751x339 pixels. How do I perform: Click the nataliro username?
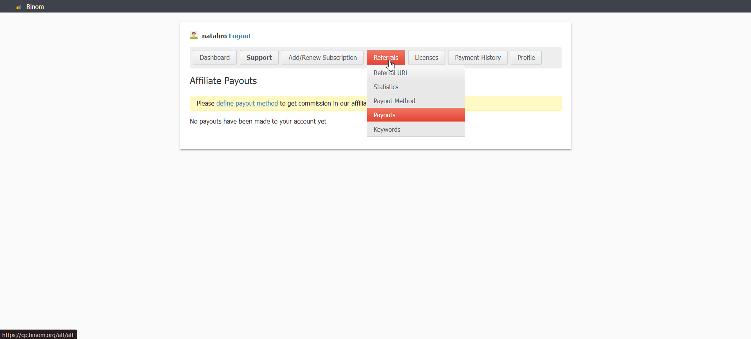(214, 36)
